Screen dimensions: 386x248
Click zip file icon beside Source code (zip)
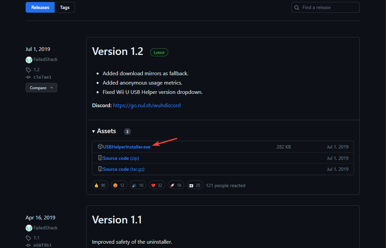100,158
